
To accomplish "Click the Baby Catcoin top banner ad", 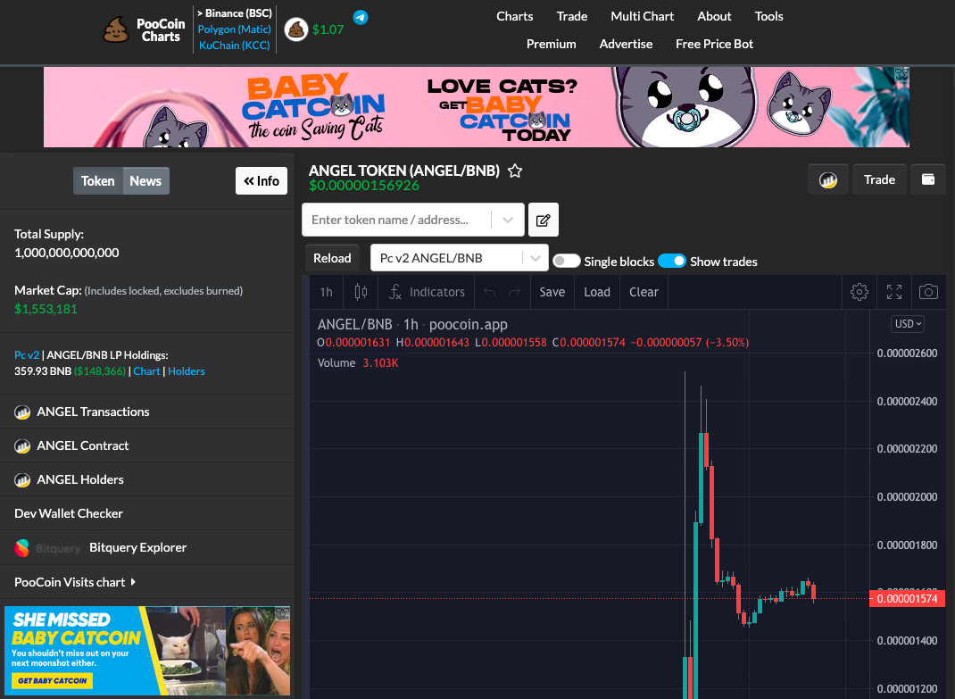I will point(477,107).
